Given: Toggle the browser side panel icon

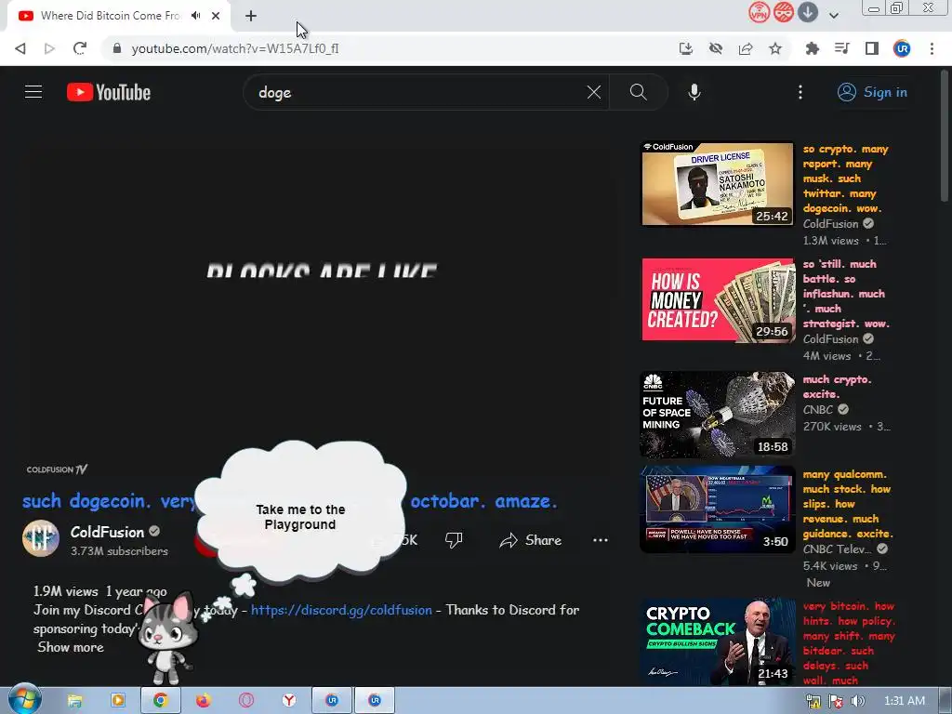Looking at the screenshot, I should click(872, 48).
